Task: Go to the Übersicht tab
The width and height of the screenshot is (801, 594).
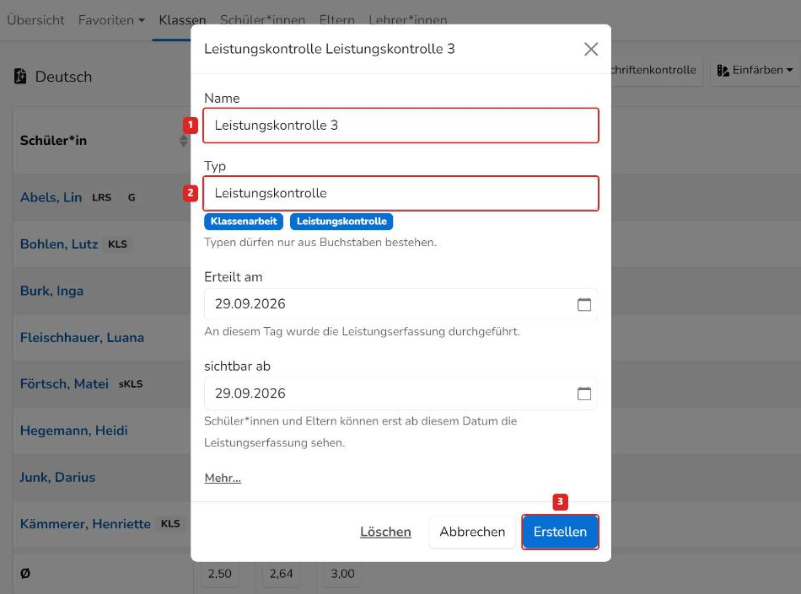Action: coord(35,20)
